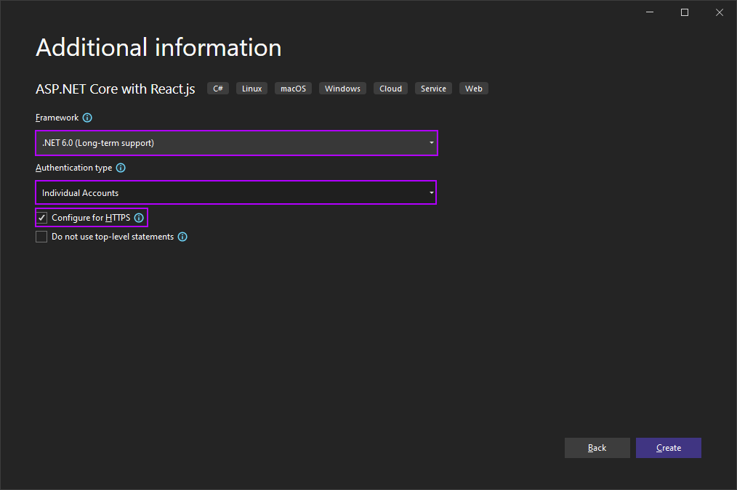This screenshot has width=737, height=490.
Task: Click the Linux tag
Action: coord(252,89)
